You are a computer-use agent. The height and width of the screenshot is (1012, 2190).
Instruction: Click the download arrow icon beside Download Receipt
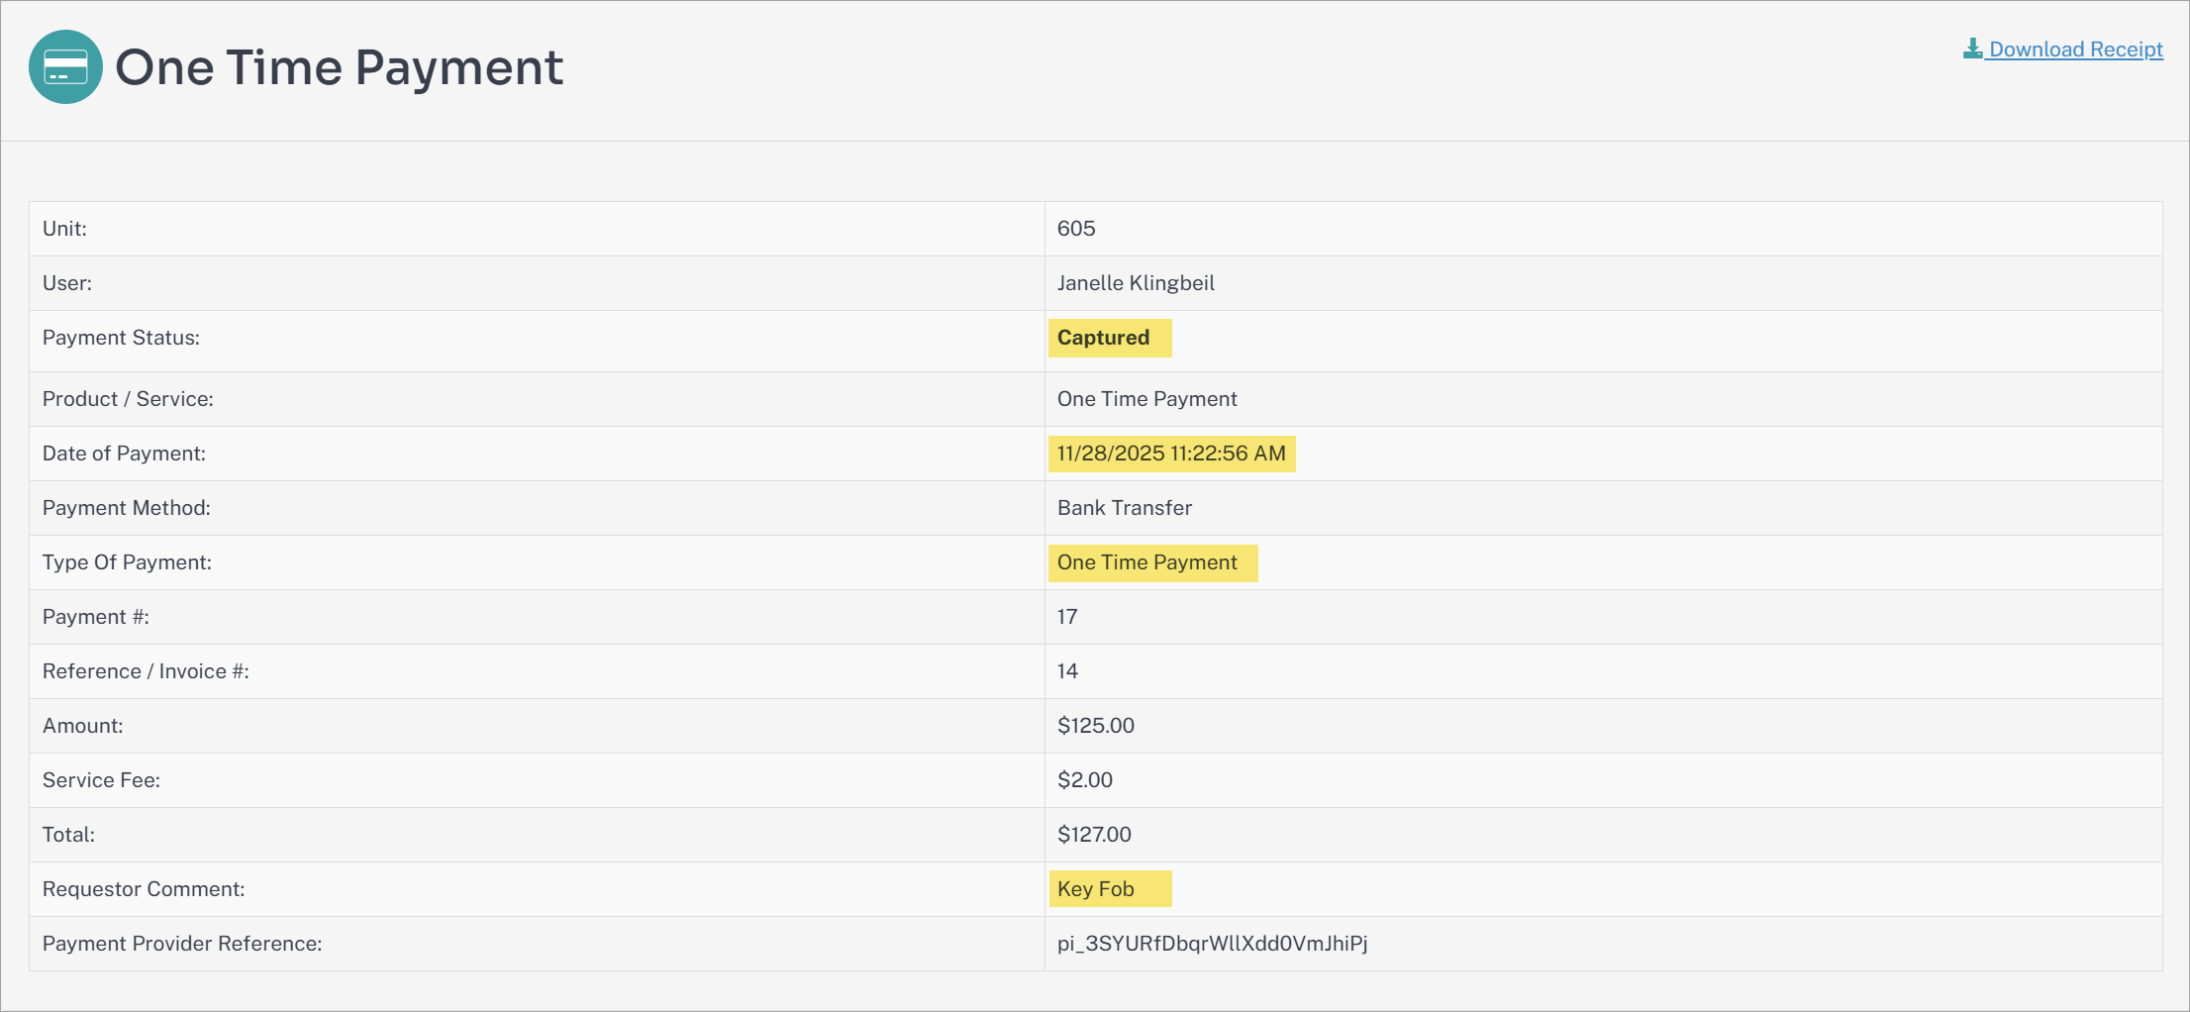point(1973,49)
